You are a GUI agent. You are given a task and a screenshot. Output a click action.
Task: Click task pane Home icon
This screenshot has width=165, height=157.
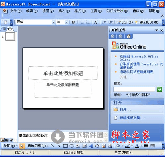[129, 36]
